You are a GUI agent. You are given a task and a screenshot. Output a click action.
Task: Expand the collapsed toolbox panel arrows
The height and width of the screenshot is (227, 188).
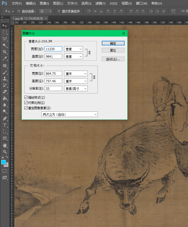[x=2, y=17]
